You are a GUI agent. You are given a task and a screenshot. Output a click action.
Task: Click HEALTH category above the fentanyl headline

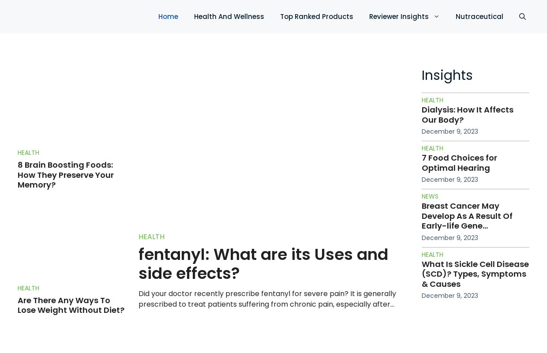click(151, 237)
